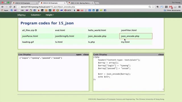Expand the Columns dropdown in navbar
Viewport: 182px width, 102px height.
coord(36,15)
